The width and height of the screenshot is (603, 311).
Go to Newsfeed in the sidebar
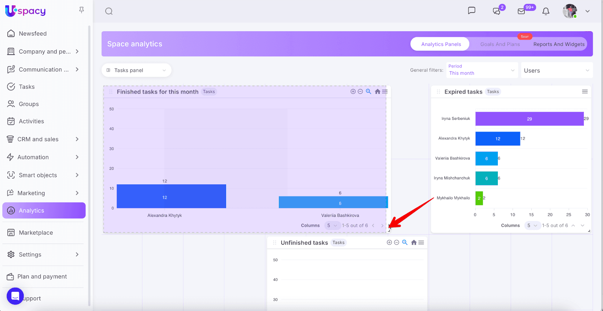click(33, 34)
